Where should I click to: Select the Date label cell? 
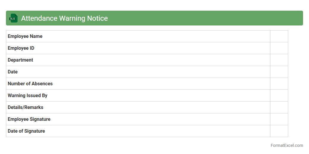click(13, 72)
